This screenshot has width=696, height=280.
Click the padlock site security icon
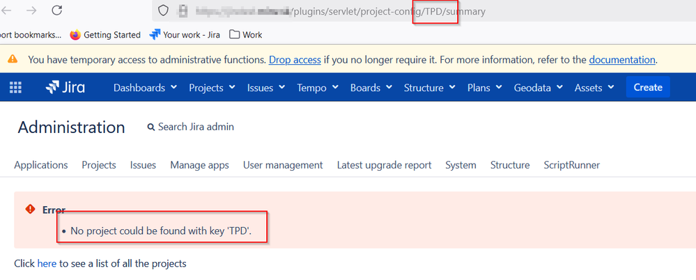pyautogui.click(x=182, y=10)
